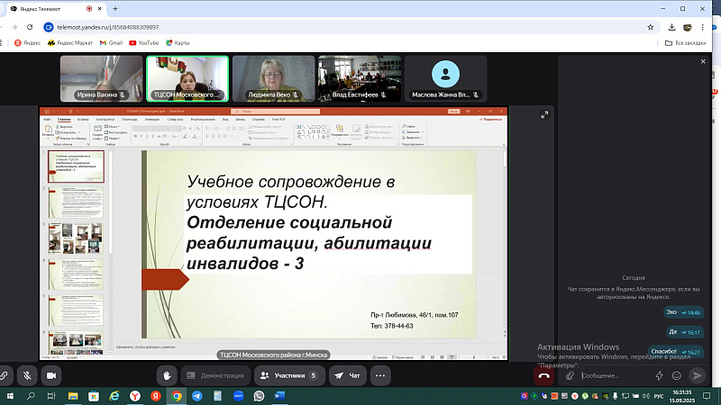Adjust zoom slider in shared PowerPoint status bar

(474, 356)
